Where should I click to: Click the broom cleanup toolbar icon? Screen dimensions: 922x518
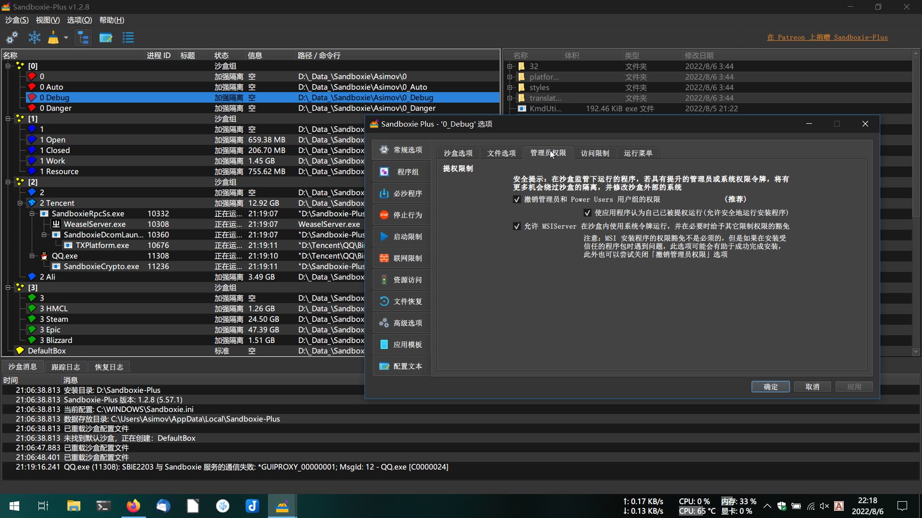[x=53, y=37]
